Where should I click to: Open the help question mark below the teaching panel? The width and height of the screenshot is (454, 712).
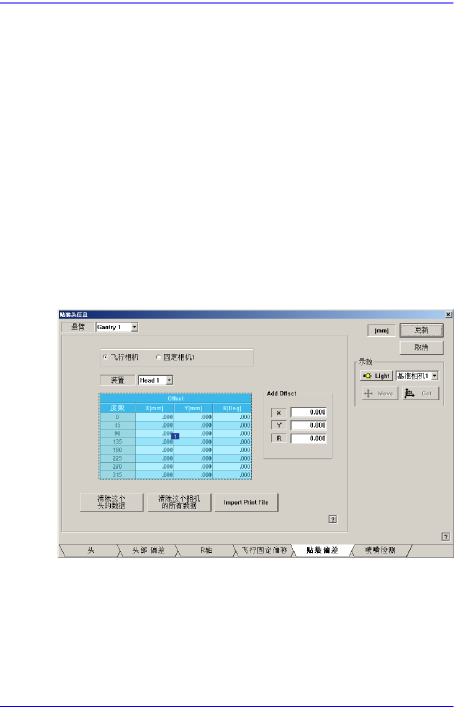(445, 537)
